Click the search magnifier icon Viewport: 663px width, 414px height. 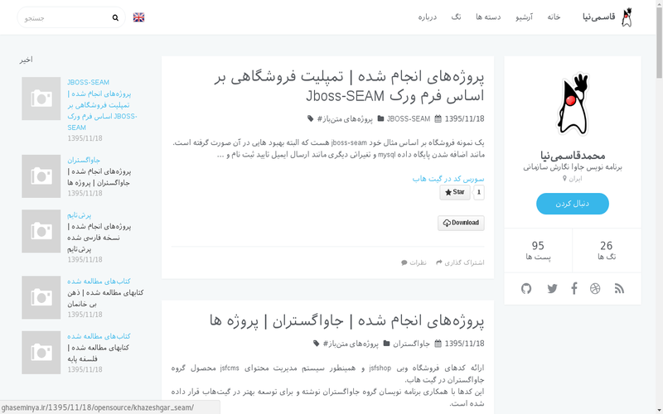point(115,17)
